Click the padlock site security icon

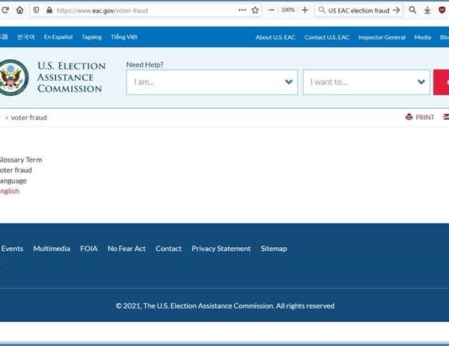49,10
